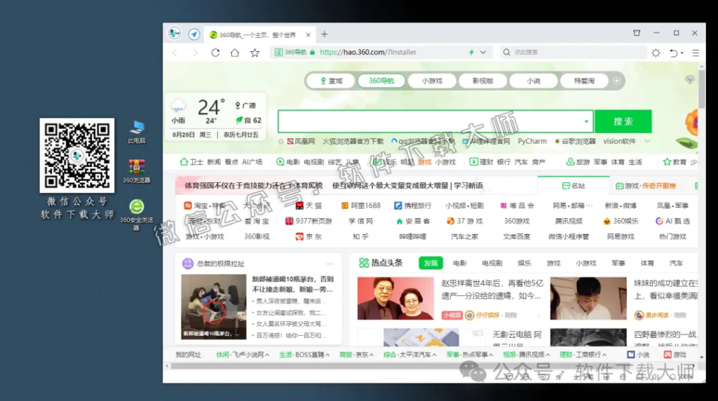Open the AI甄选 site link
The width and height of the screenshot is (718, 401).
pos(672,221)
